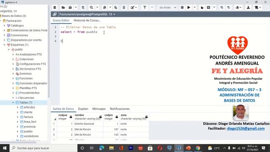Click the connection status link icon
The image size is (270, 152).
(55, 14)
